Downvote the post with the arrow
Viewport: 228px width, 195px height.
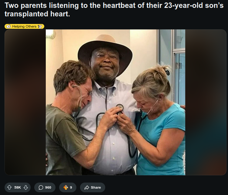pos(26,187)
